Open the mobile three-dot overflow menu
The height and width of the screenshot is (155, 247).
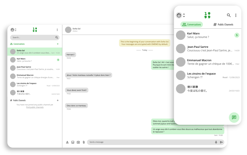click(x=236, y=15)
